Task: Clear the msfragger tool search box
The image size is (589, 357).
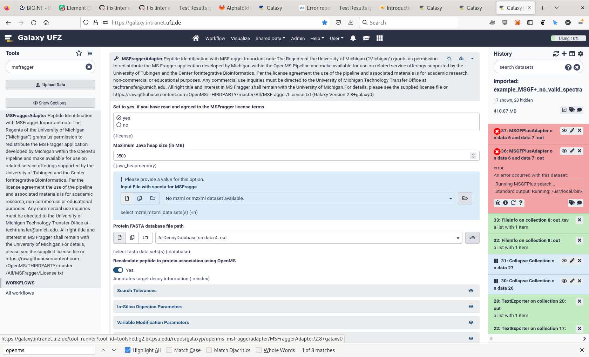Action: point(89,67)
